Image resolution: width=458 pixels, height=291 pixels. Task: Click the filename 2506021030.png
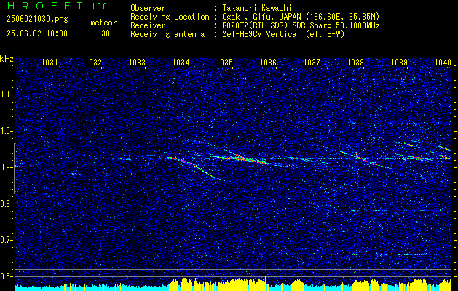(x=37, y=19)
